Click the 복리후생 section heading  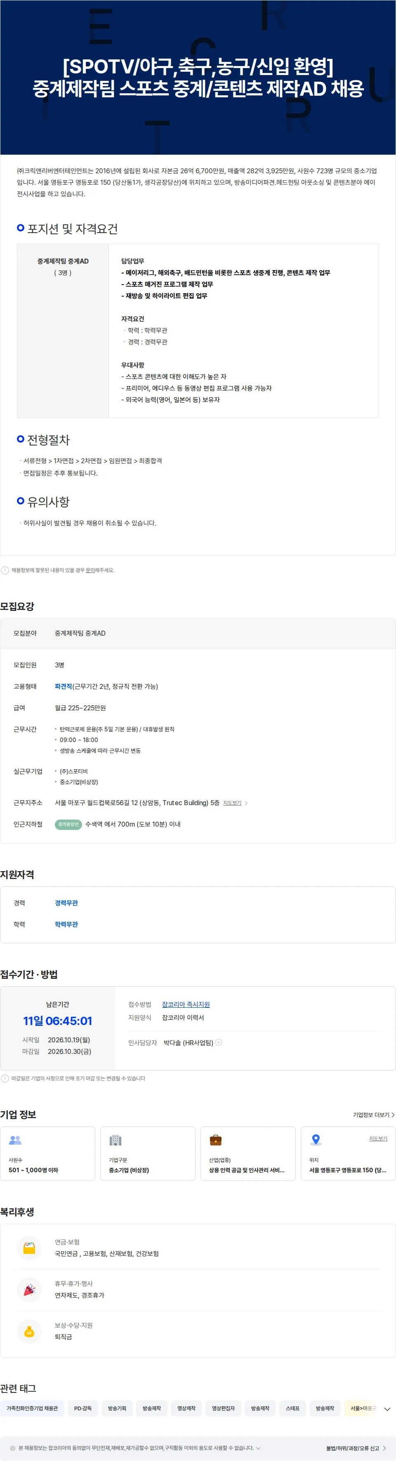[x=17, y=1212]
